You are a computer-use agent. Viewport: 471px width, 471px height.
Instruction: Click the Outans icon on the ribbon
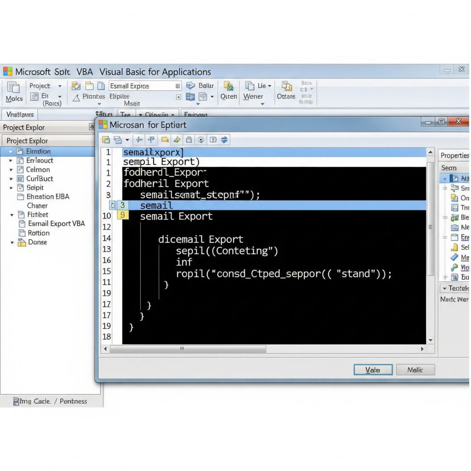point(286,86)
